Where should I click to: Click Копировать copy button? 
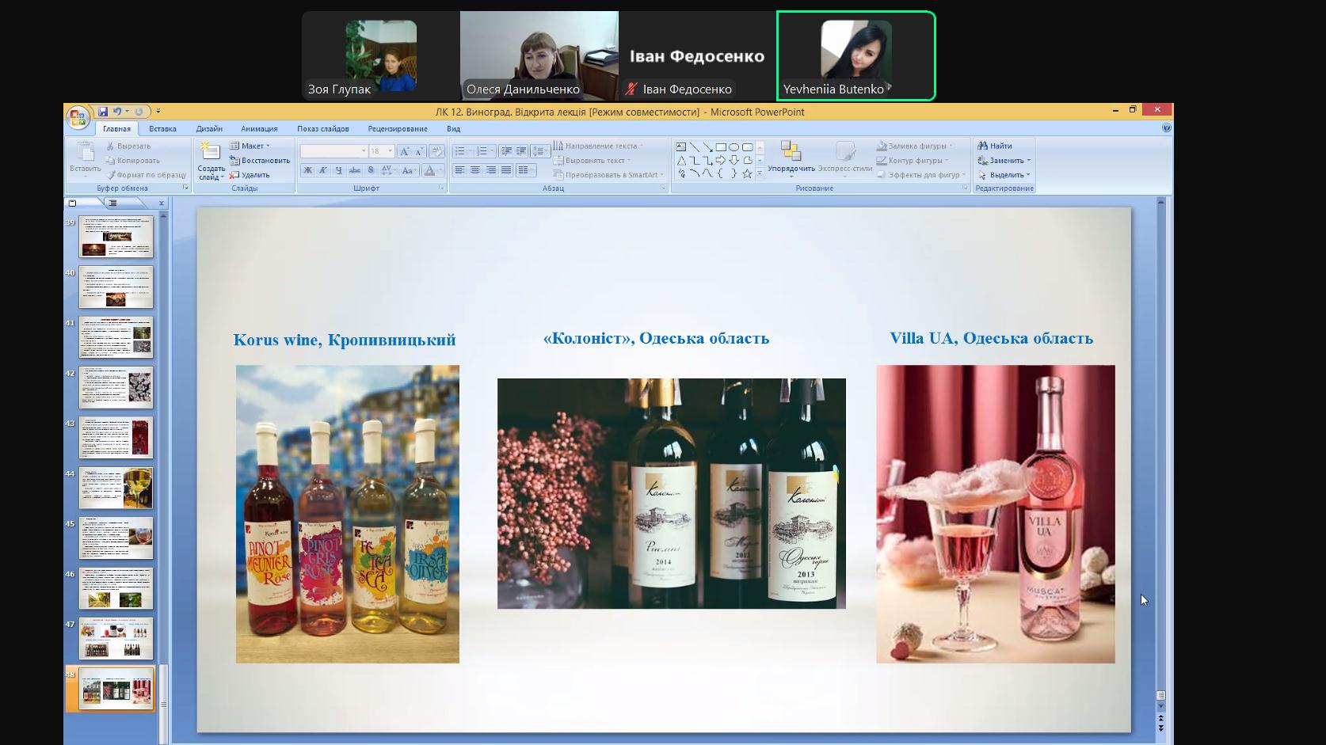tap(132, 161)
